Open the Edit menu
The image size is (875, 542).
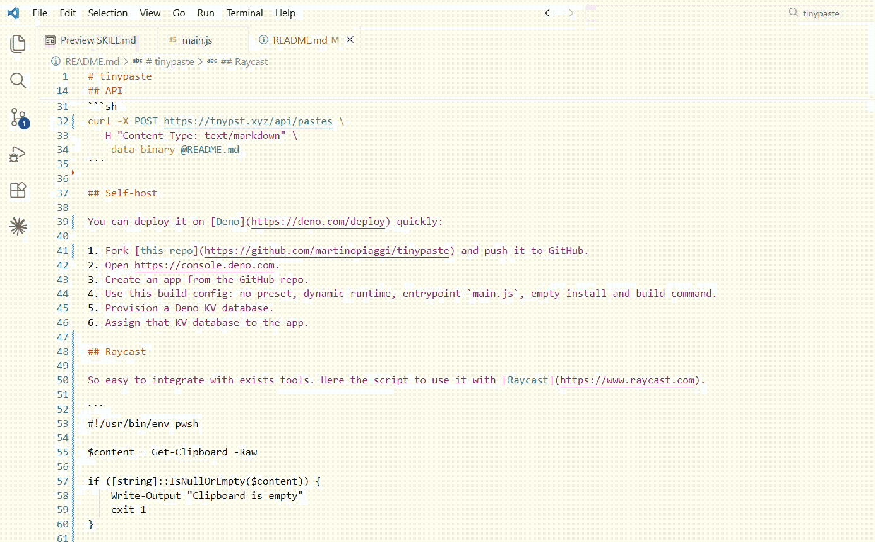point(68,13)
